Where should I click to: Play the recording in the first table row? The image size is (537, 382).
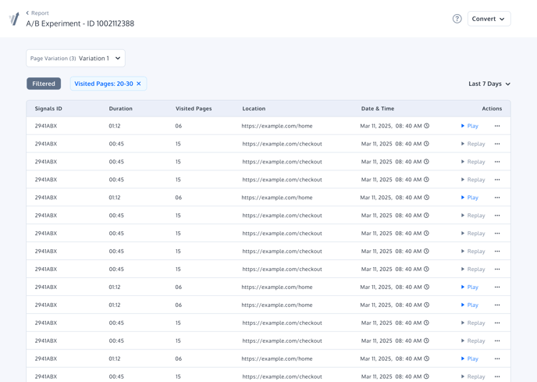click(x=470, y=126)
